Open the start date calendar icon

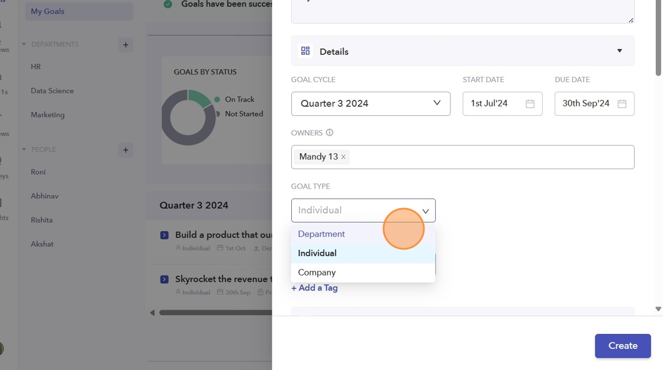[x=530, y=103]
